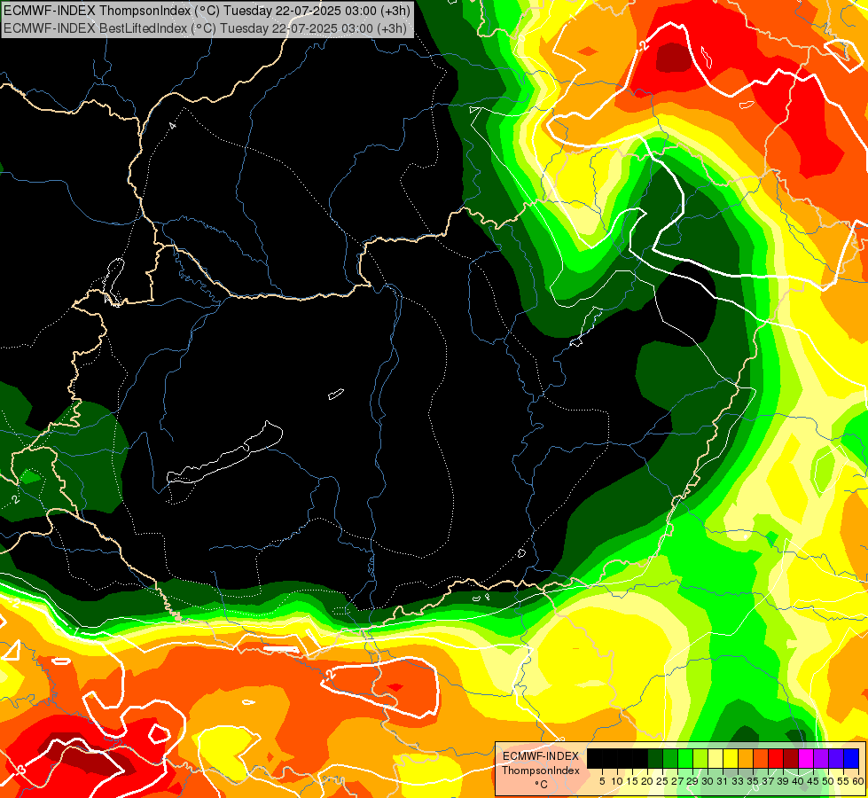Click the legend scale label 60
This screenshot has height=798, width=868.
(858, 781)
